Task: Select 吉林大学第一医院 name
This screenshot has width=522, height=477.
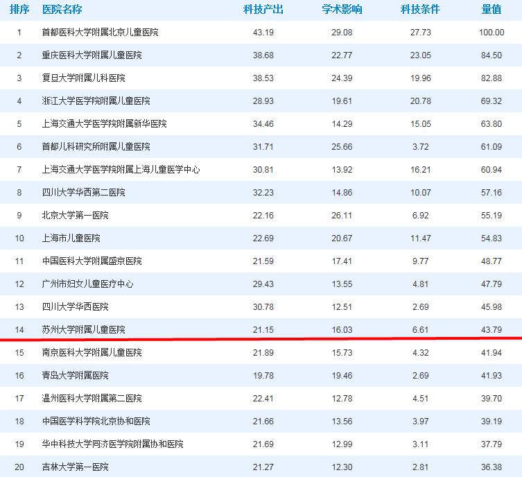Action: pyautogui.click(x=76, y=467)
